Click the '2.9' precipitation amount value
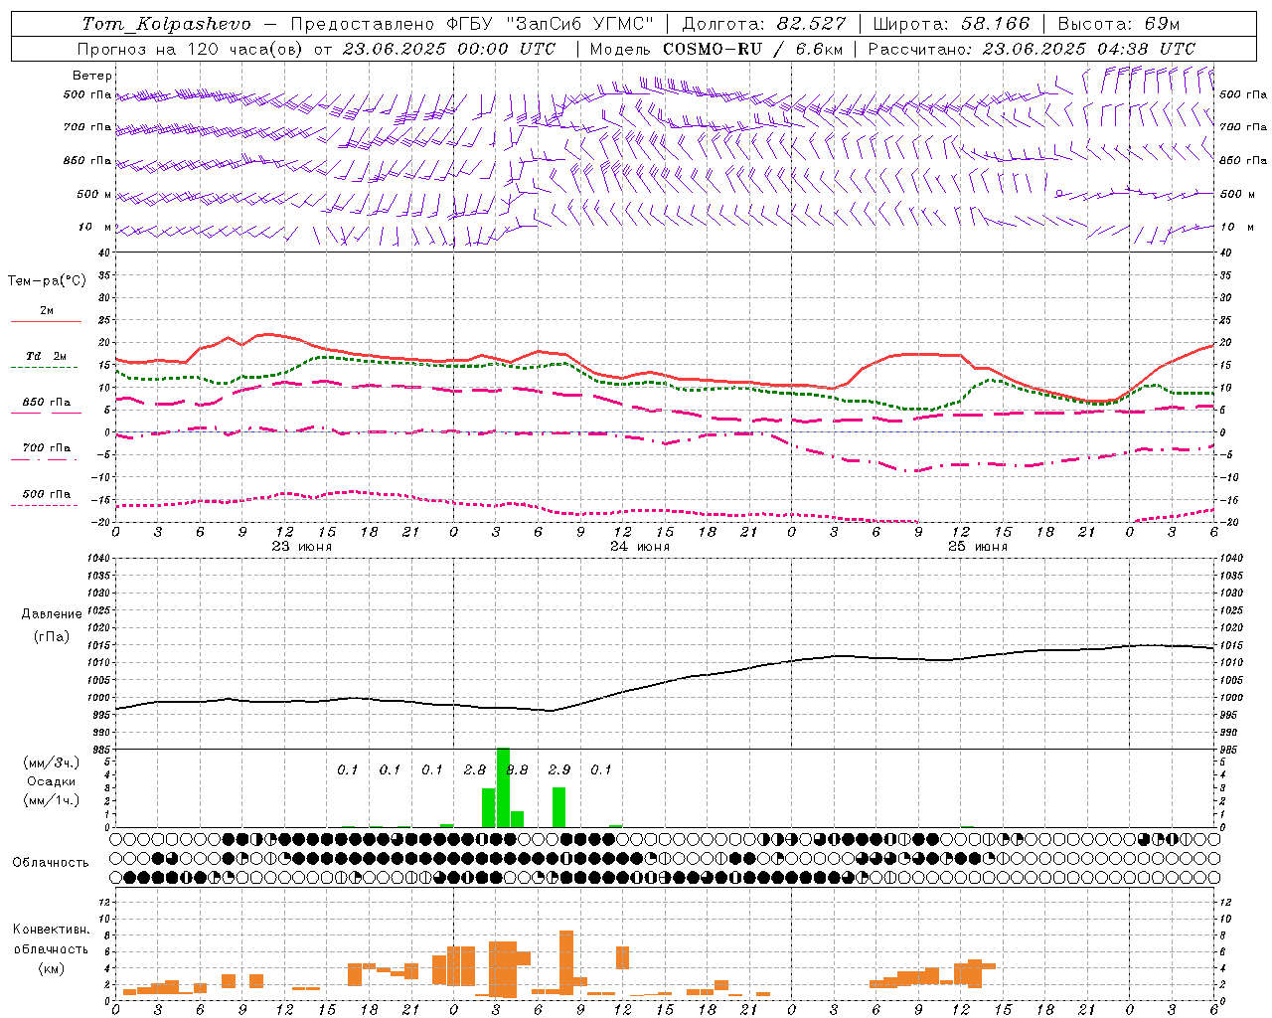 click(x=559, y=770)
